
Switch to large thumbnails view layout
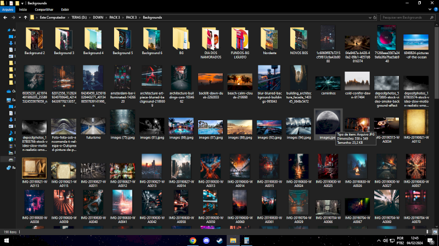[x=434, y=232]
